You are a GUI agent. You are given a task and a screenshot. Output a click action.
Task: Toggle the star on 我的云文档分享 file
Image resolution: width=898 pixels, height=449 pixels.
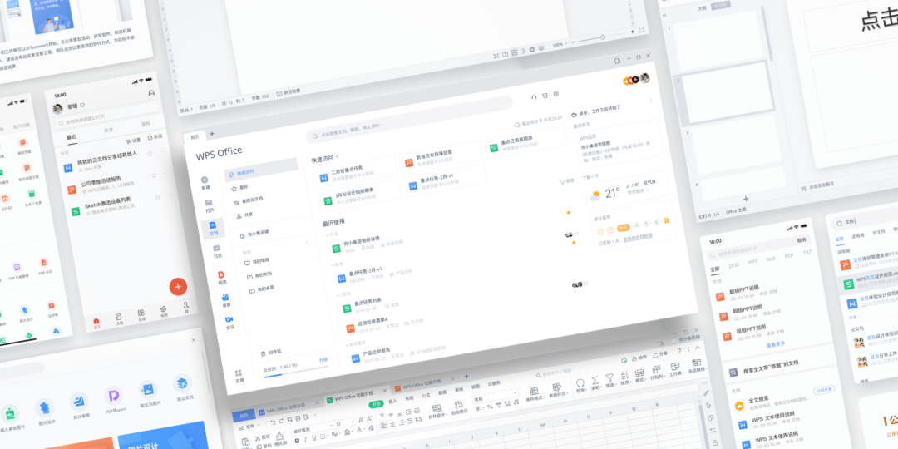pyautogui.click(x=151, y=153)
